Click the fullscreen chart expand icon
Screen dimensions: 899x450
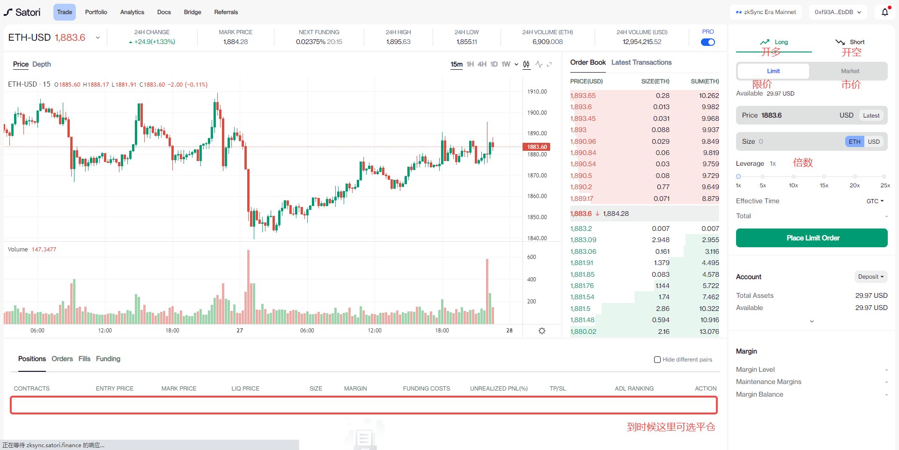click(x=549, y=64)
